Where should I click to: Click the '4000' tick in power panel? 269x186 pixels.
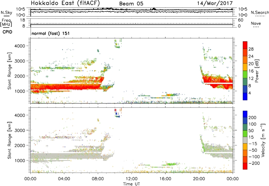pos(20,46)
